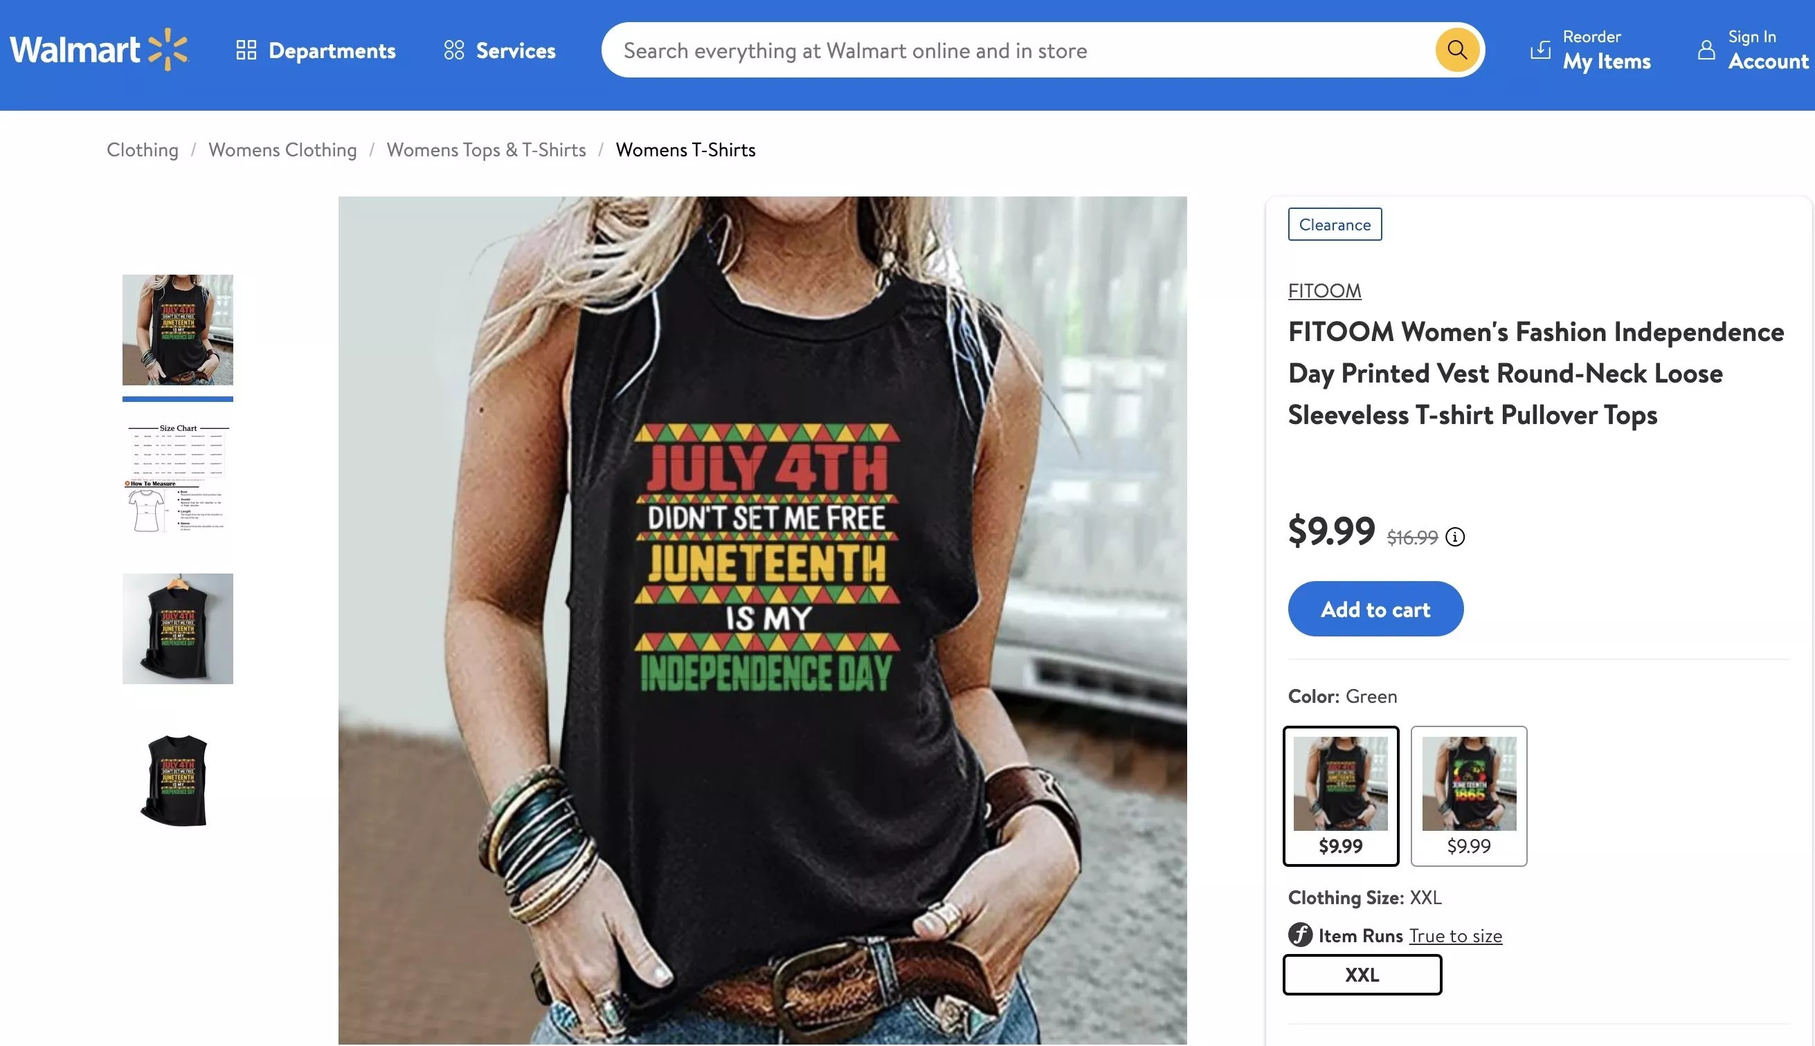Type in the Walmart search box

pyautogui.click(x=1006, y=51)
